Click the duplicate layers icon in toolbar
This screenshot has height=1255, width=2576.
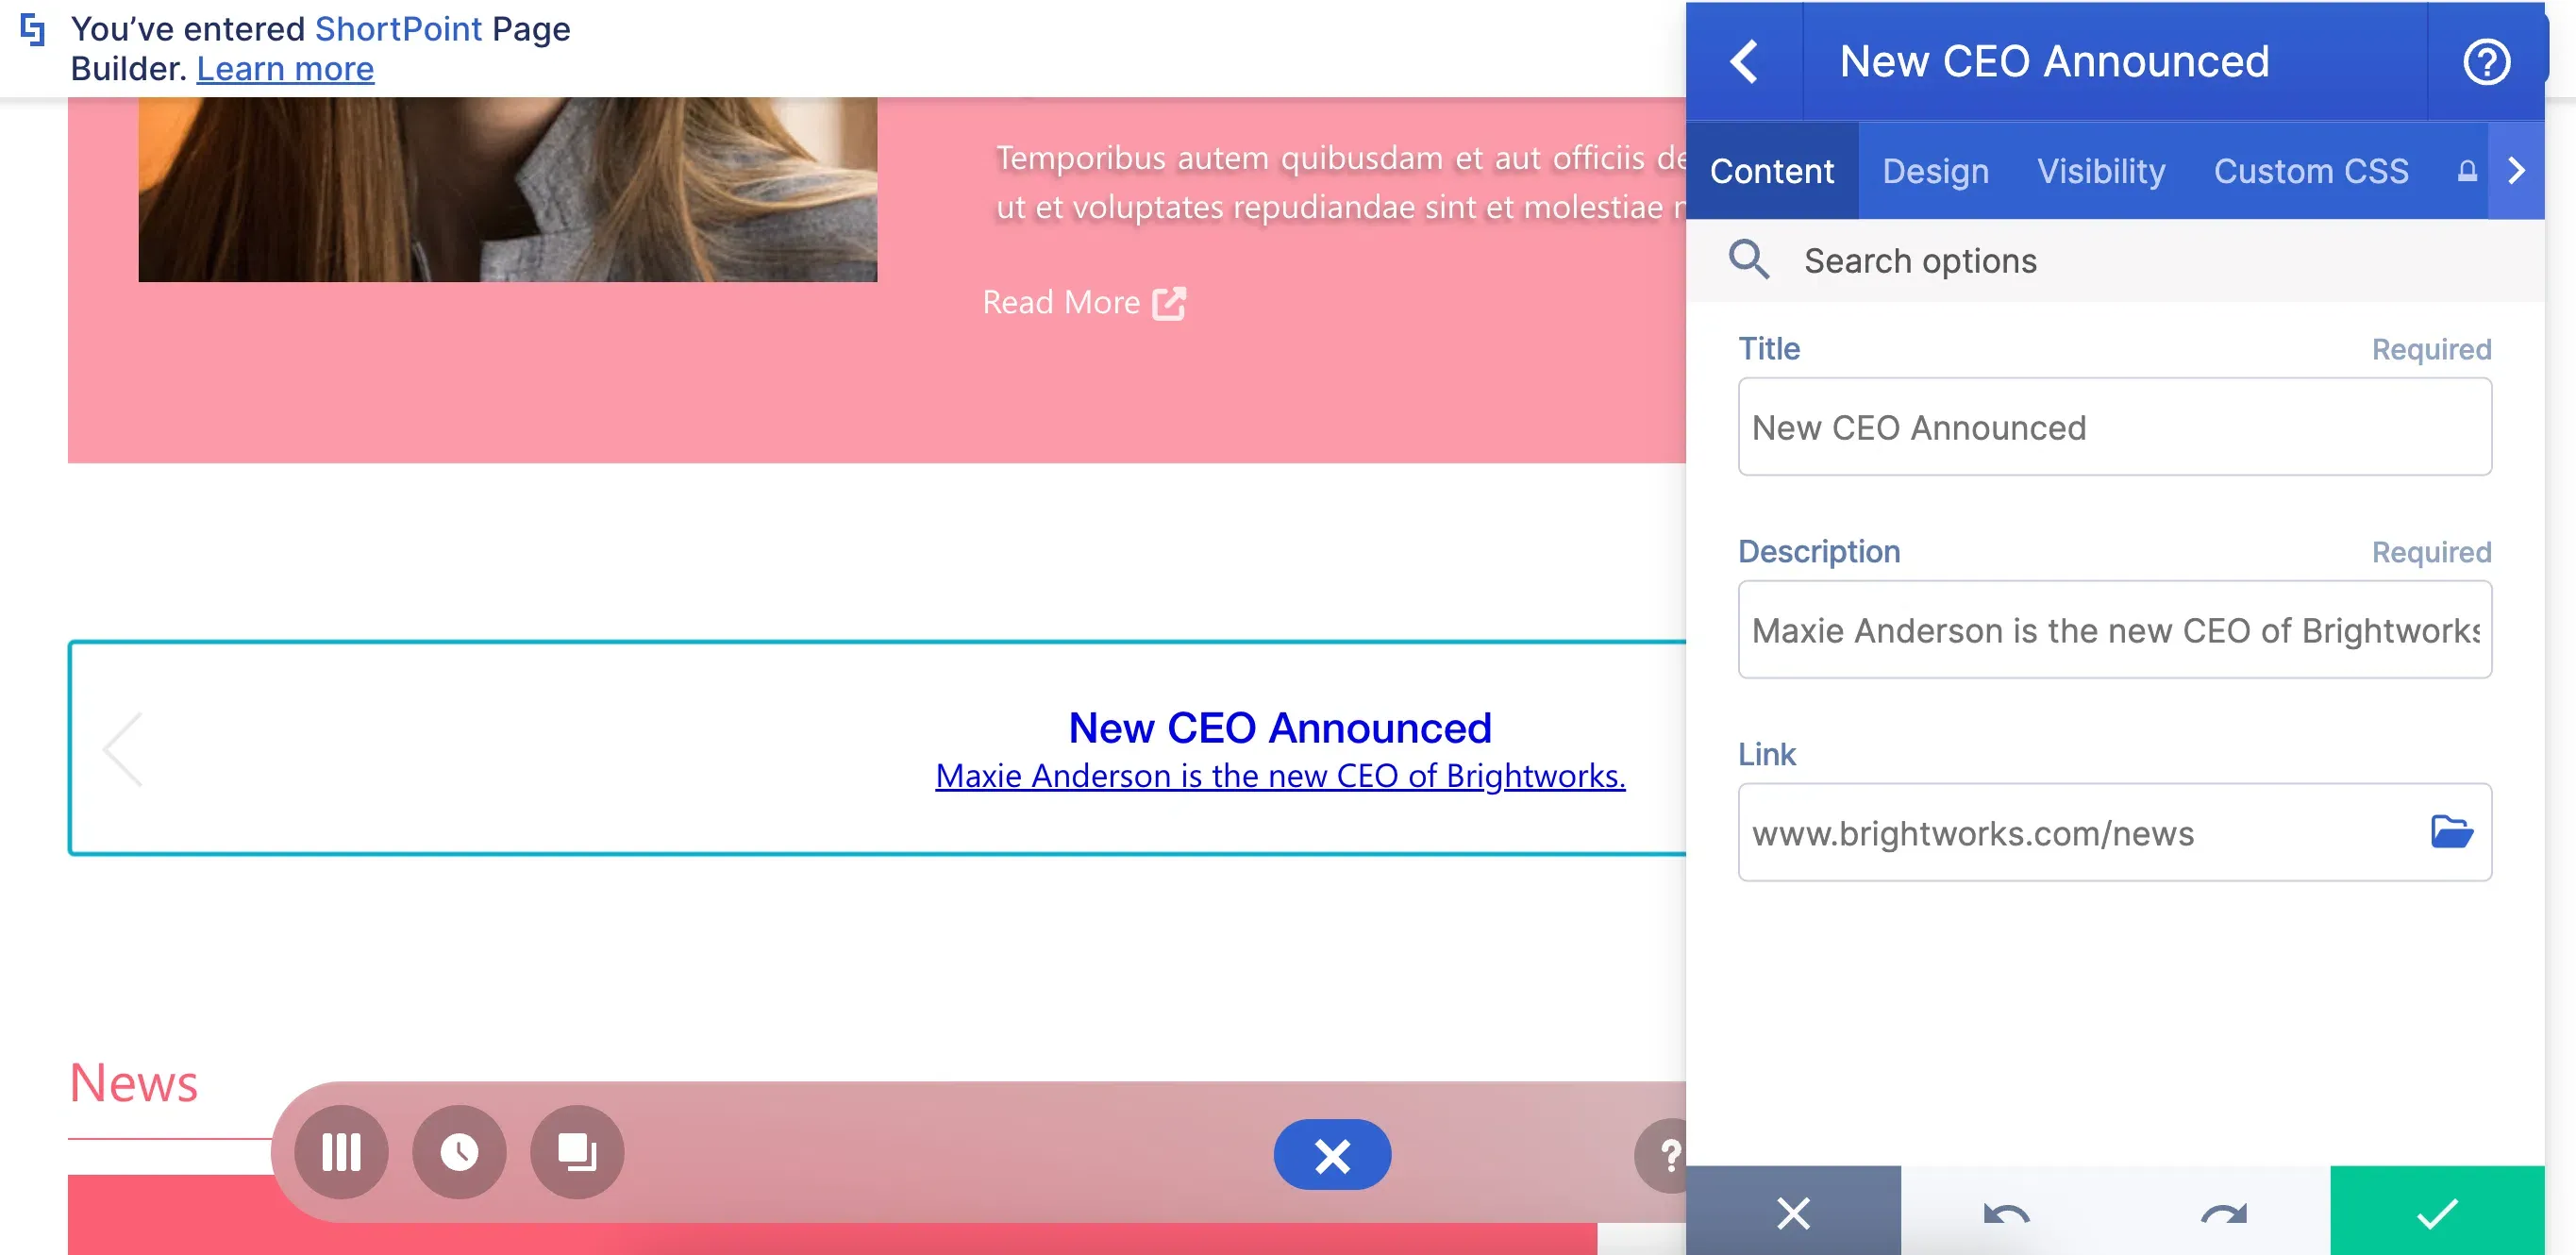[577, 1152]
